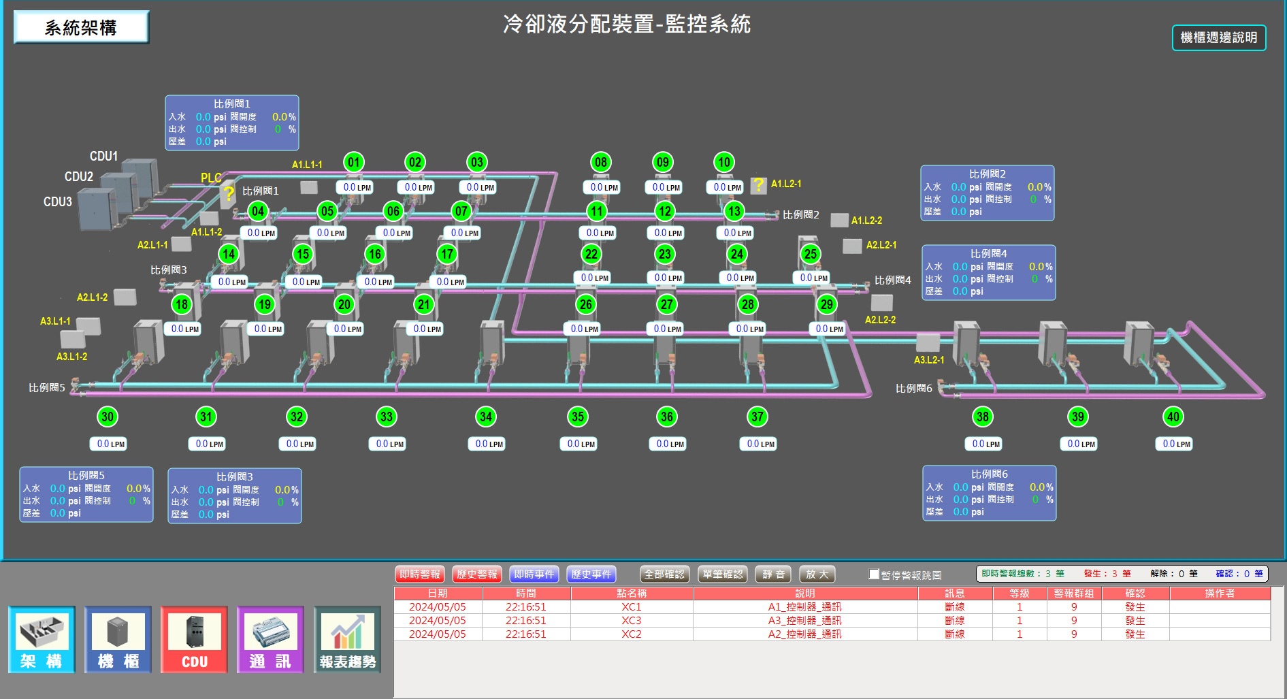Click the 機櫃週邊說明 button
The width and height of the screenshot is (1287, 699).
click(1218, 37)
